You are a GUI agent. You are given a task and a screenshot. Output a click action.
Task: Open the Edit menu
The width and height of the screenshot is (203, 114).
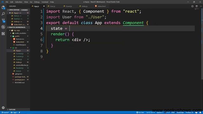(12, 2)
